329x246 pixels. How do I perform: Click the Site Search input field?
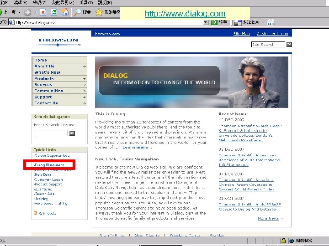[268, 44]
